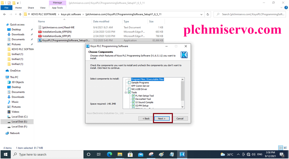This screenshot has width=289, height=159.
Task: Launch Microsoft Edge from the taskbar
Action: click(109, 154)
